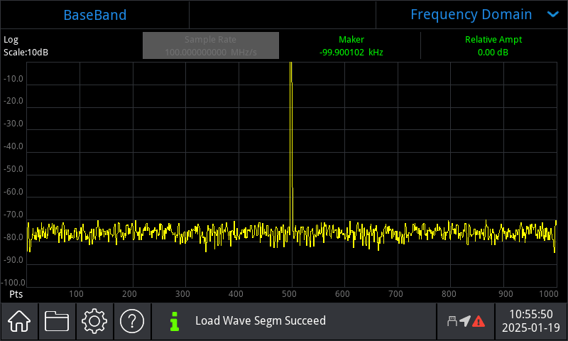
Task: Click the red warning triangle icon
Action: pyautogui.click(x=479, y=321)
